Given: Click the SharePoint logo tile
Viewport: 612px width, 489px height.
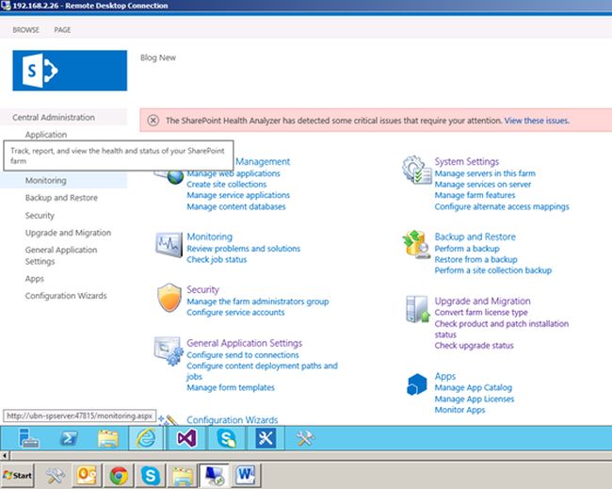Looking at the screenshot, I should (x=70, y=71).
